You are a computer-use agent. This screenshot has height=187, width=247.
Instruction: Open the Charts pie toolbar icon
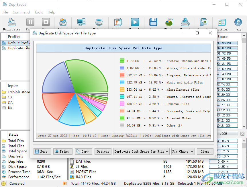(169, 22)
